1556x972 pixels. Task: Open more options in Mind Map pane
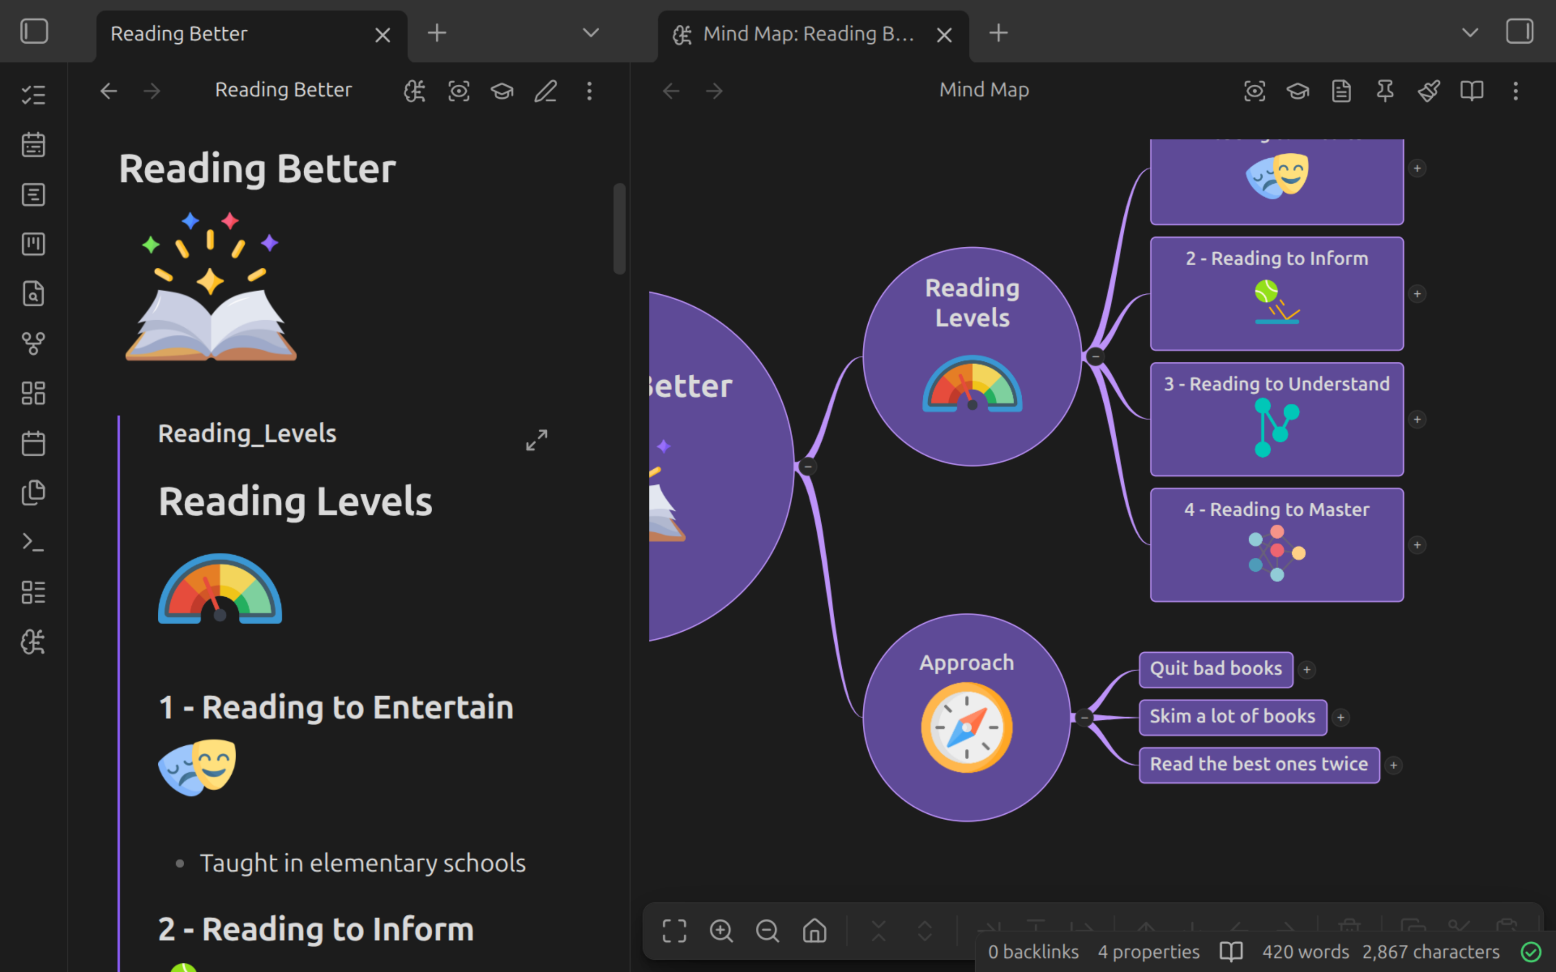(1515, 91)
